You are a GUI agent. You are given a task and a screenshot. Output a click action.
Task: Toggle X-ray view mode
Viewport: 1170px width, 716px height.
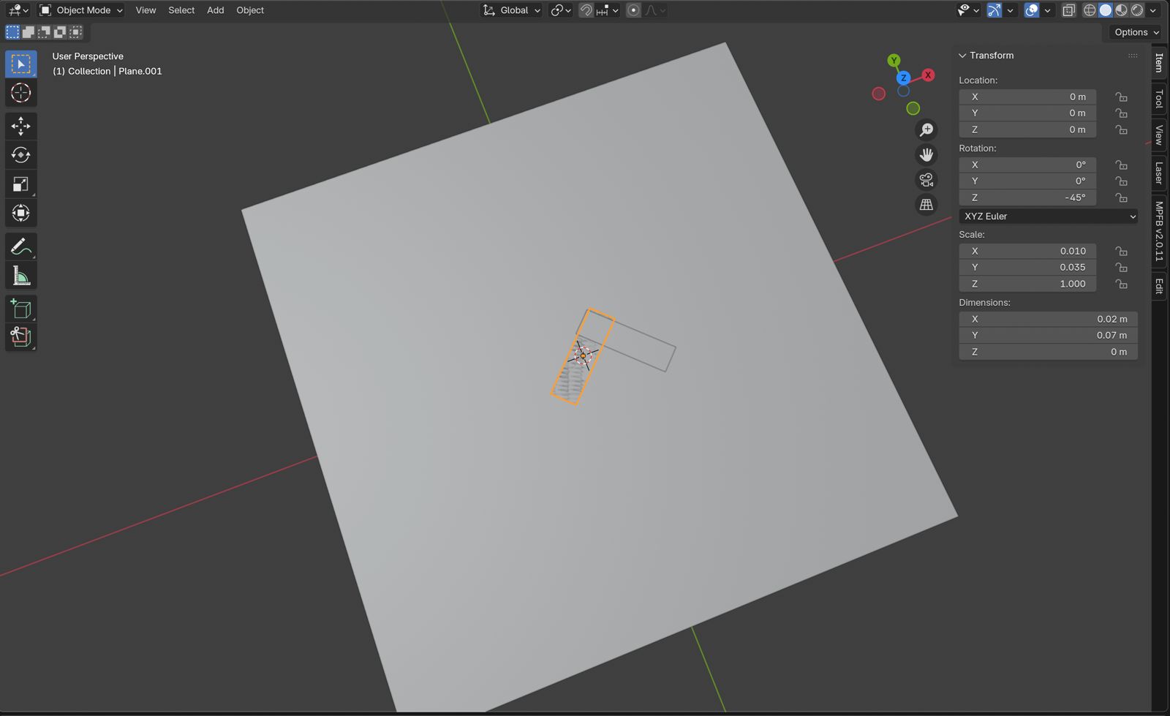click(1068, 10)
